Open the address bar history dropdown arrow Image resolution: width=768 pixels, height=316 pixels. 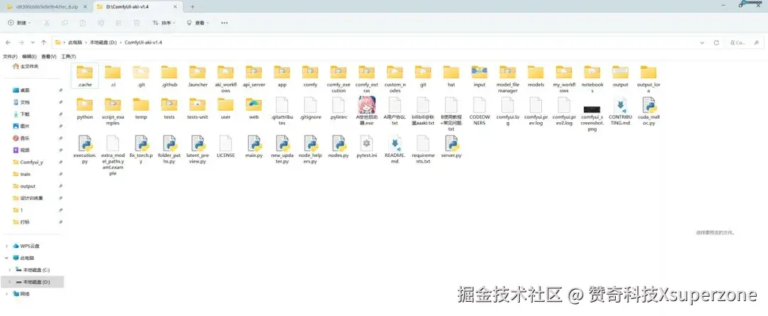(703, 43)
